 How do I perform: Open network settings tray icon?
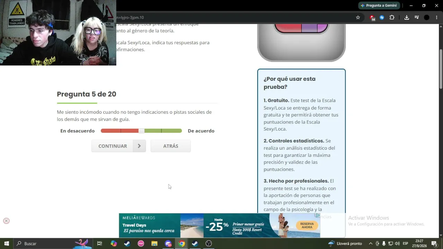click(390, 243)
